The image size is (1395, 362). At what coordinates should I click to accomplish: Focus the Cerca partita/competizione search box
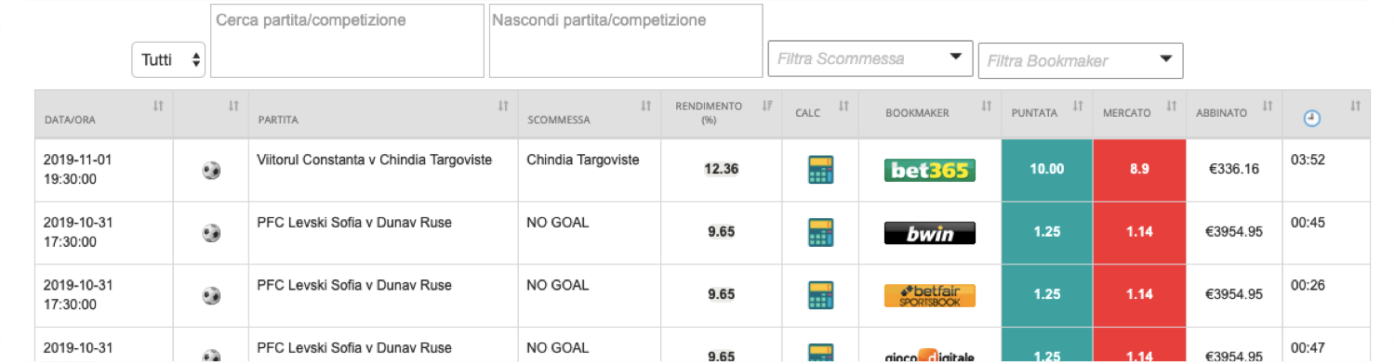(348, 41)
